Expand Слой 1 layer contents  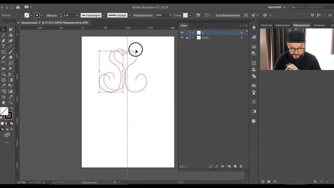click(193, 38)
